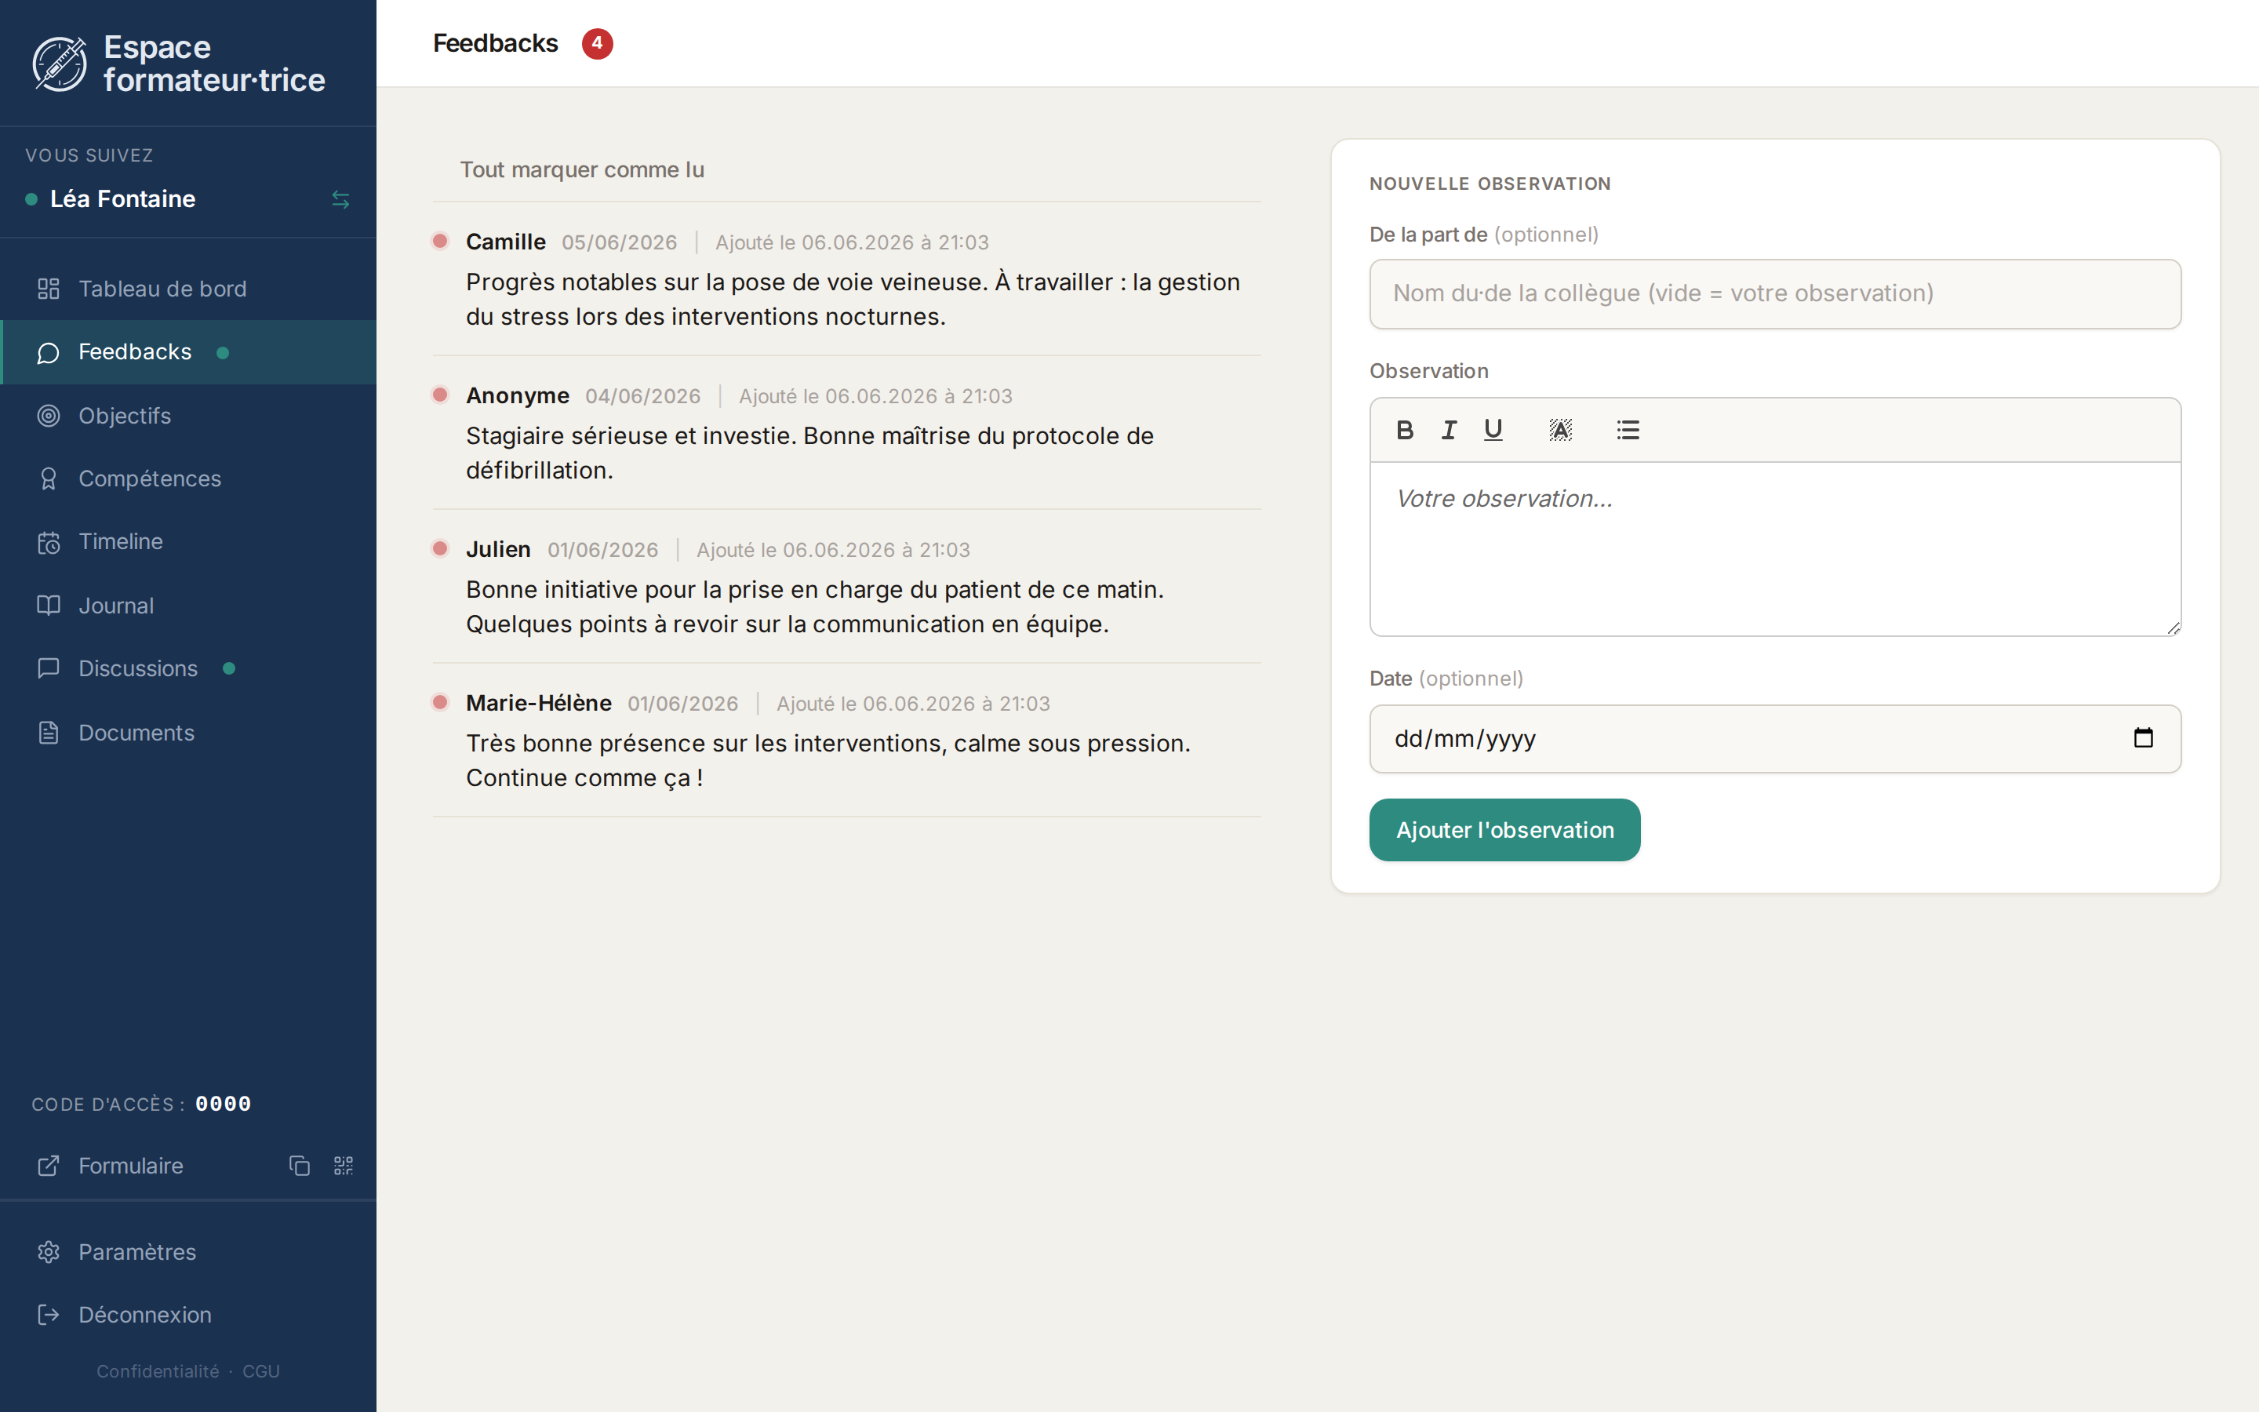
Task: Select the Feedbacks sidebar item
Action: [x=187, y=352]
